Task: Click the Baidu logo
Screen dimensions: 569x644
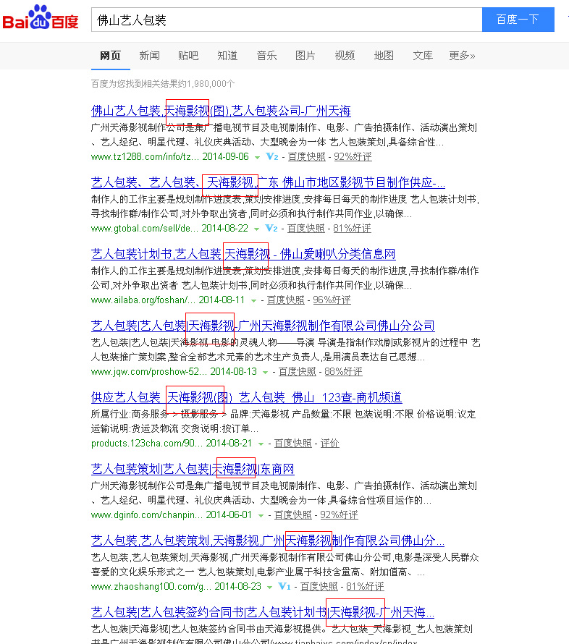Action: pos(41,18)
